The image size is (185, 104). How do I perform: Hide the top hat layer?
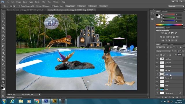point(157,70)
